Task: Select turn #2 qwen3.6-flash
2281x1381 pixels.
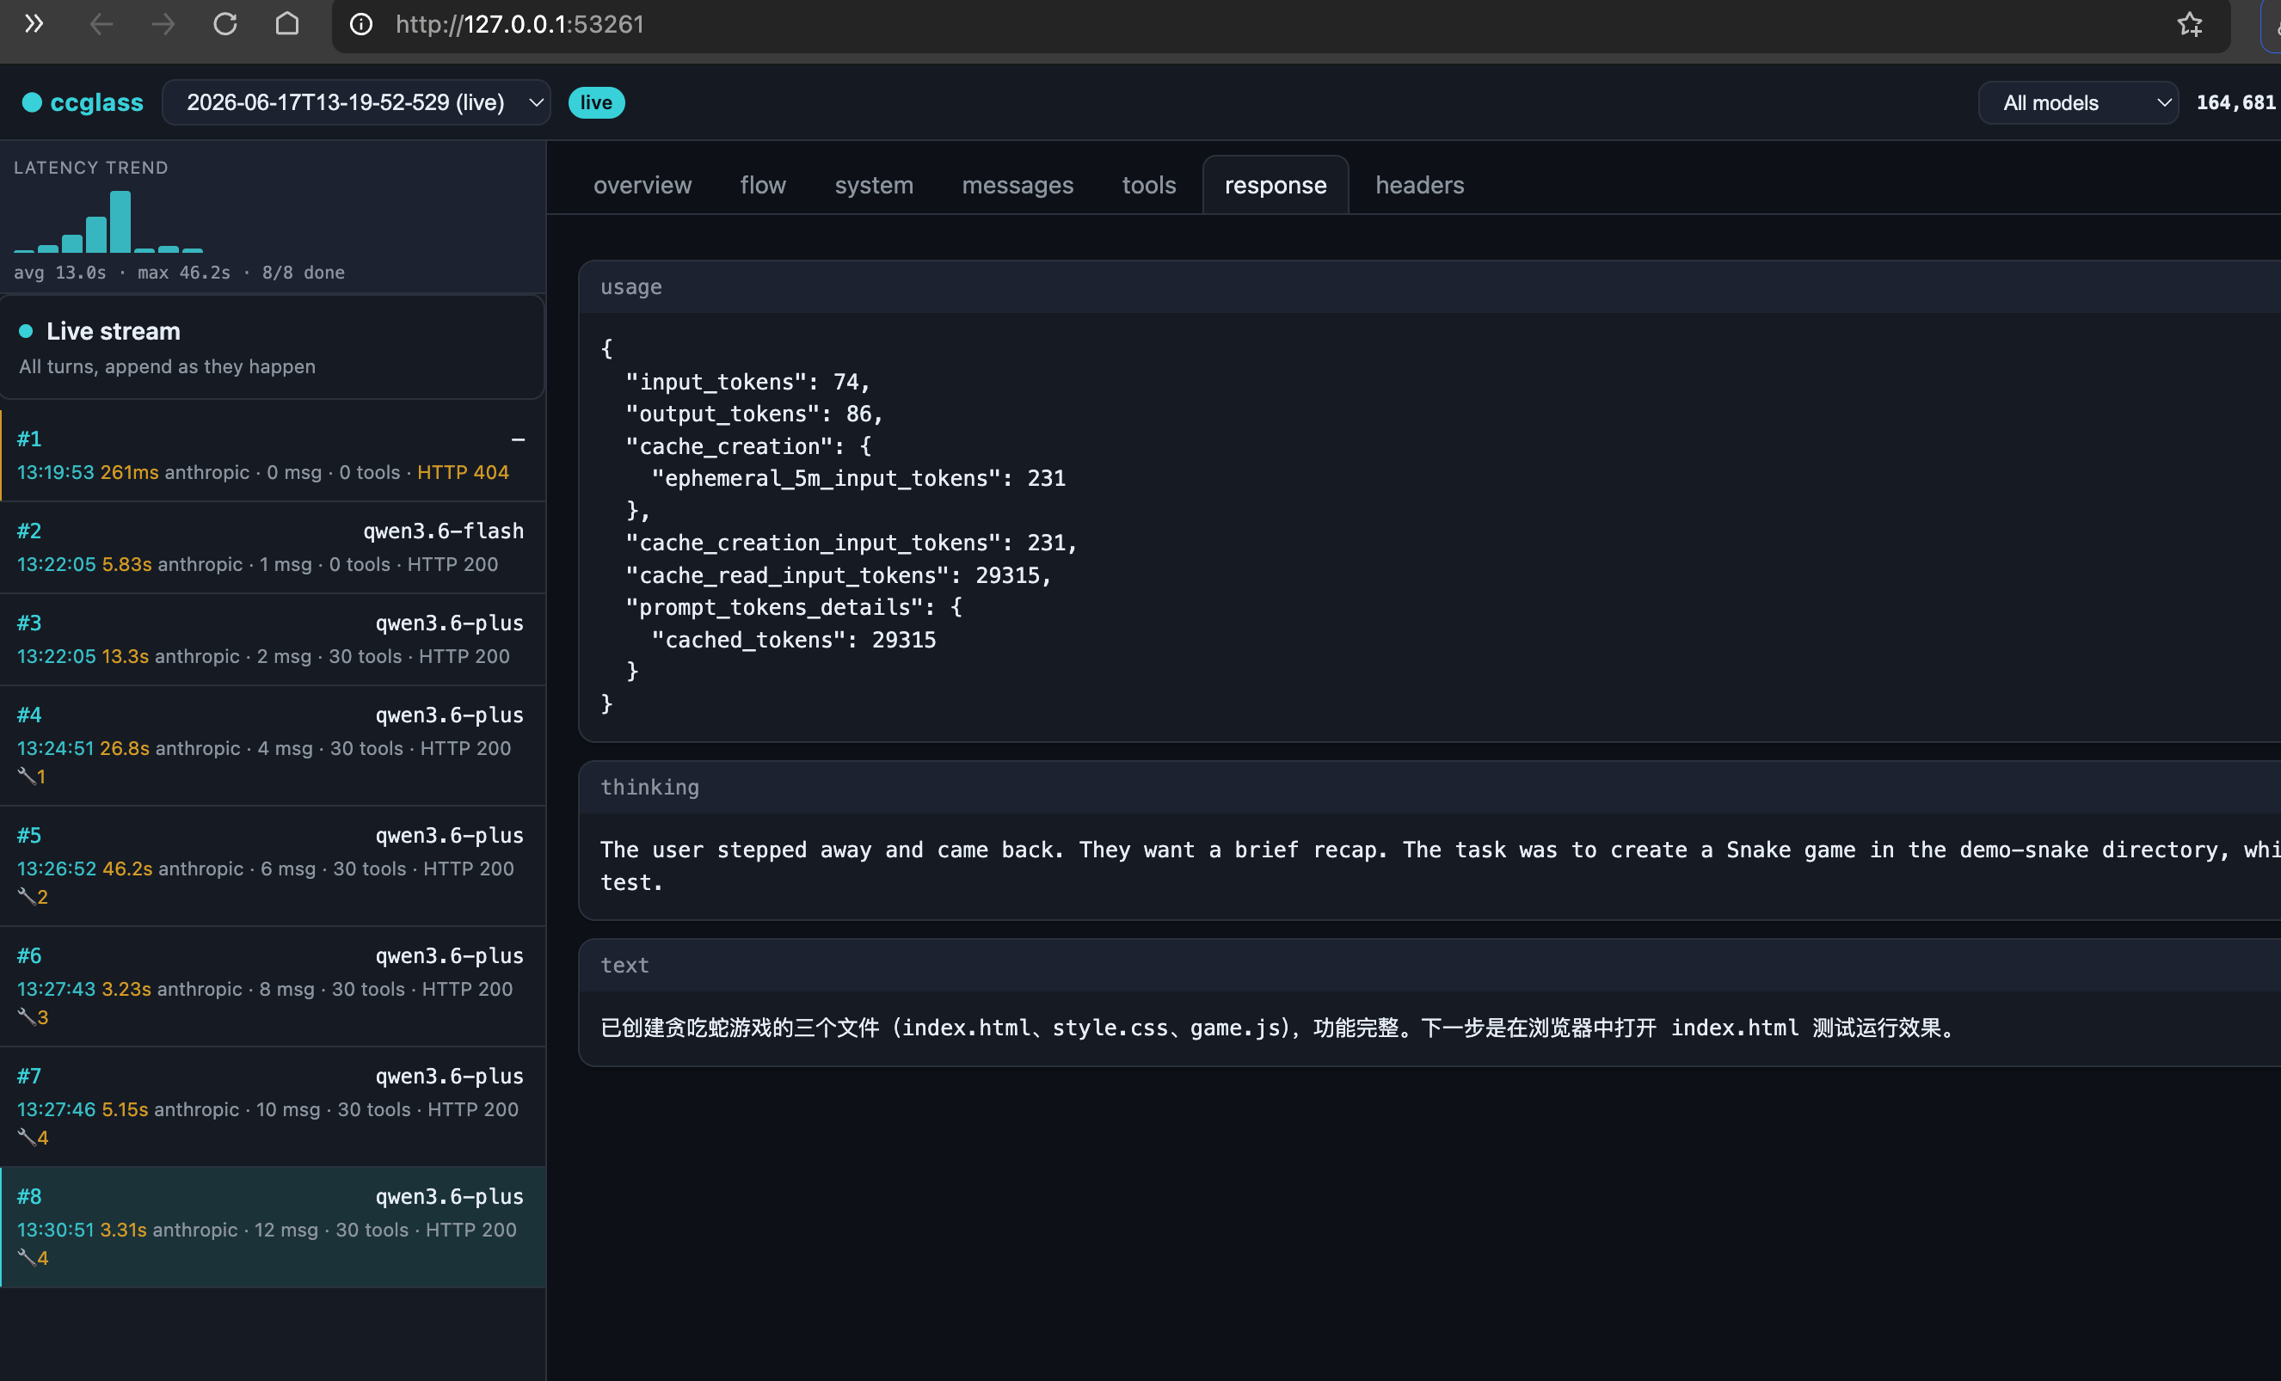Action: click(272, 547)
